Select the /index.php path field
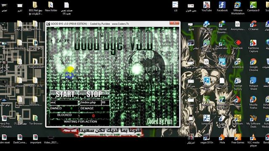Image resolution: width=269 pixels, height=151 pixels. (90, 102)
